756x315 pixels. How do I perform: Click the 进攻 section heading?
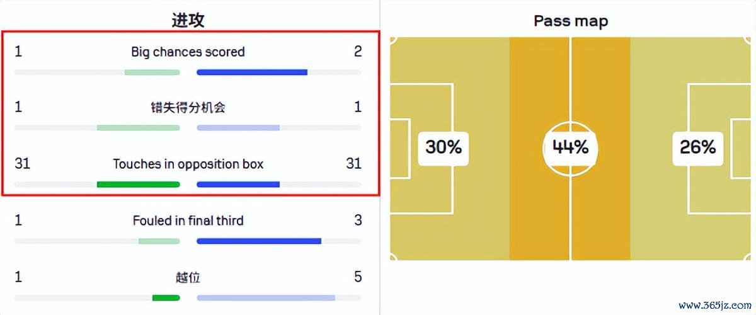(x=188, y=19)
